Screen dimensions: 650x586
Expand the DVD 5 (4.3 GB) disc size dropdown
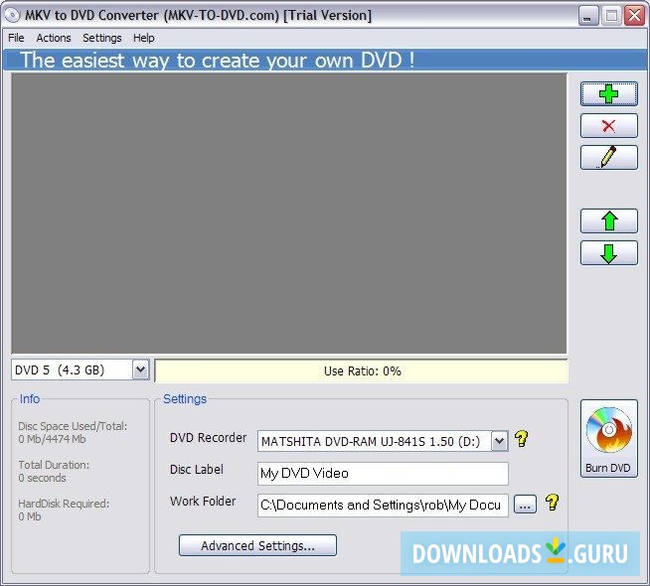[140, 369]
